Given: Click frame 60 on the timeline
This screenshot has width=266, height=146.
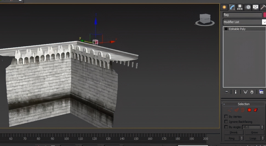Looking at the screenshot, I should point(11,139).
